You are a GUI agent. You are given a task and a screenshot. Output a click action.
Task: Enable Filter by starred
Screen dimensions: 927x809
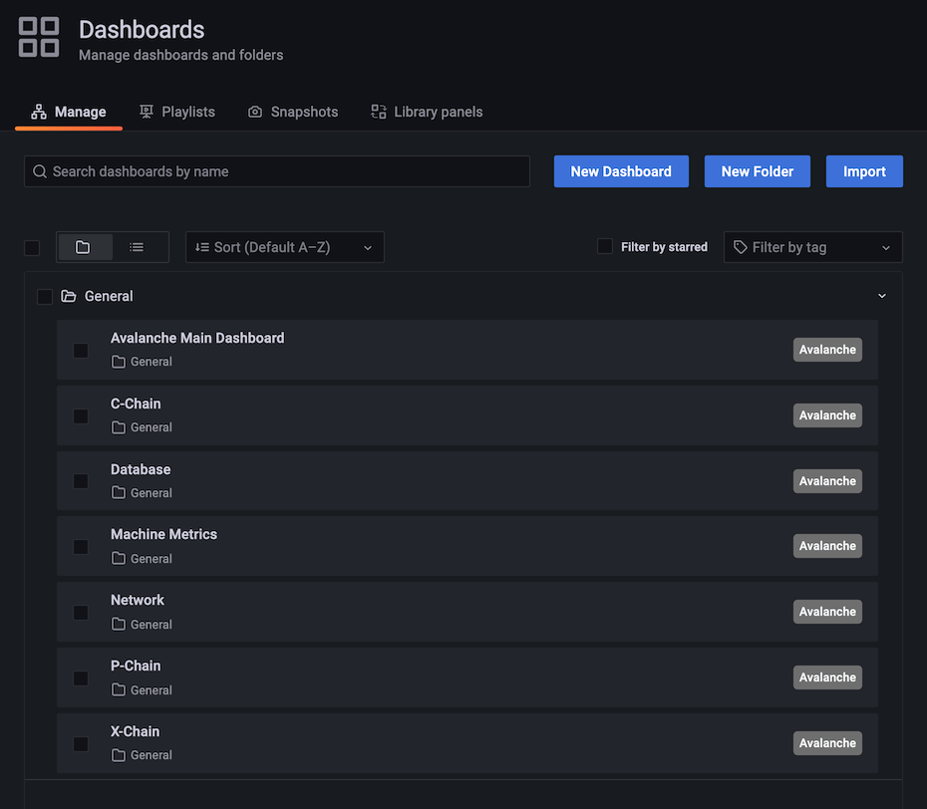point(606,246)
